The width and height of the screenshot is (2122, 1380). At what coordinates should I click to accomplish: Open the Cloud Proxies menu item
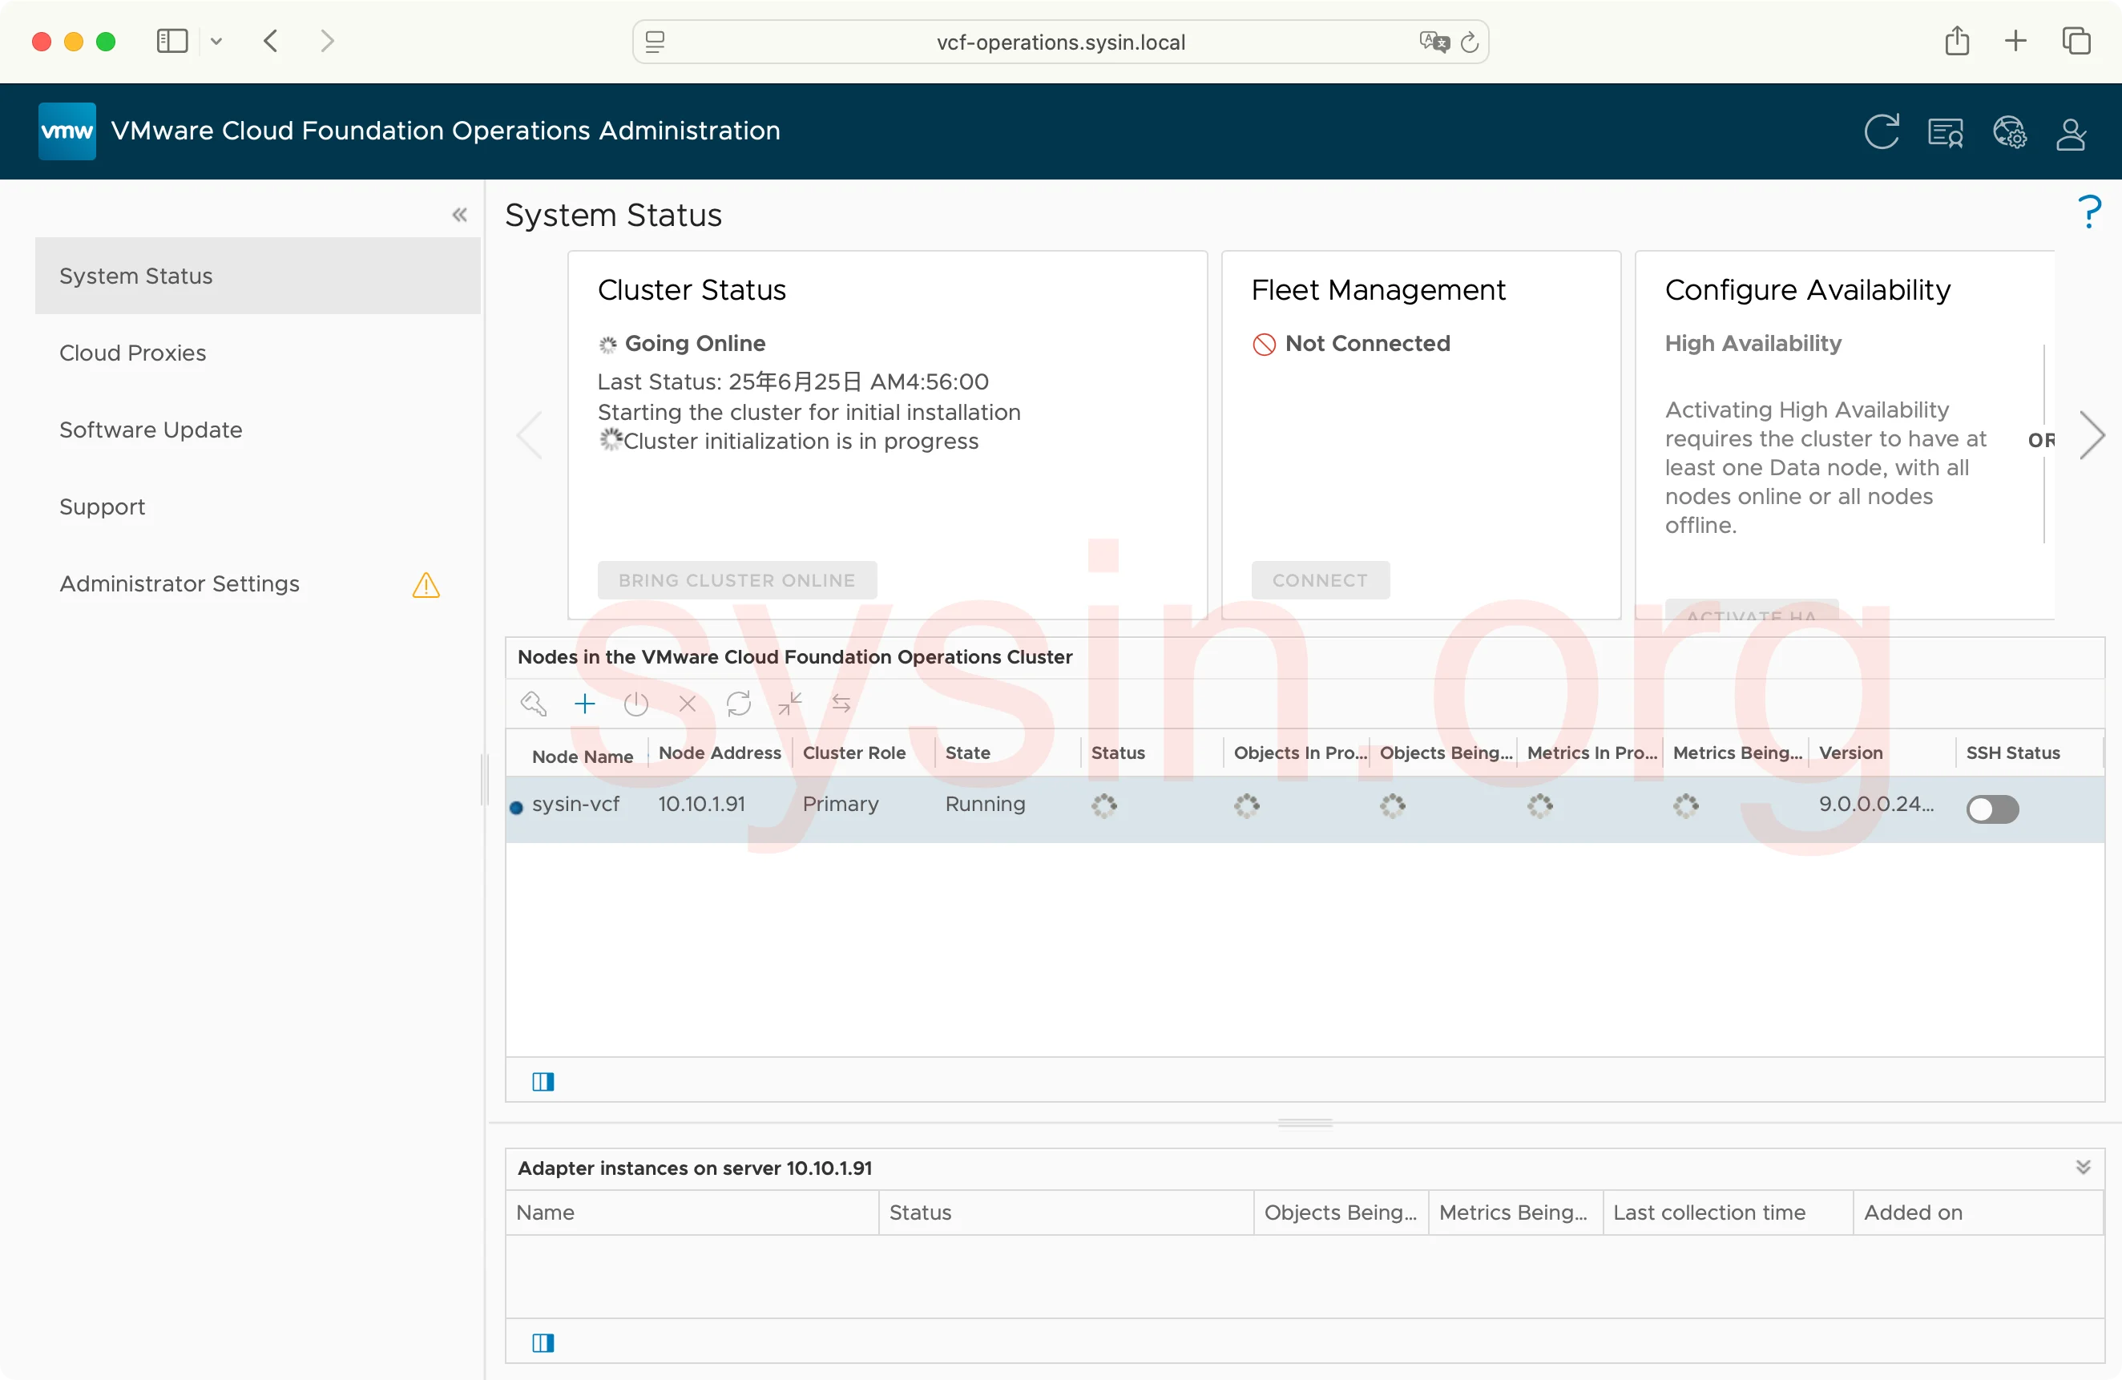[133, 353]
